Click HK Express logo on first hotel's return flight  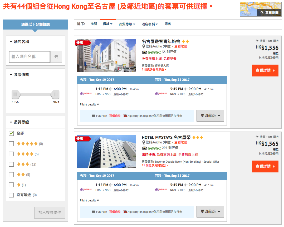pos(161,93)
